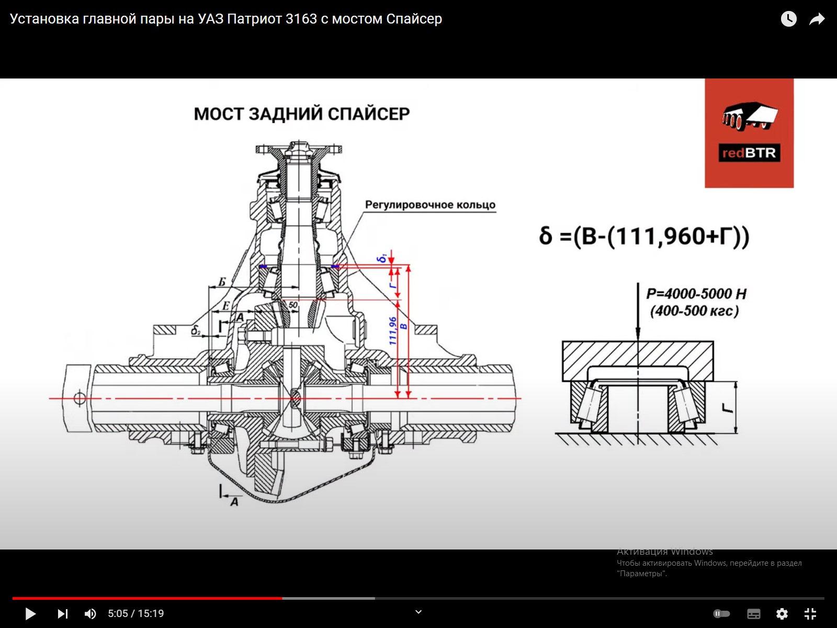
Task: Toggle the autoplay switch
Action: point(722,613)
